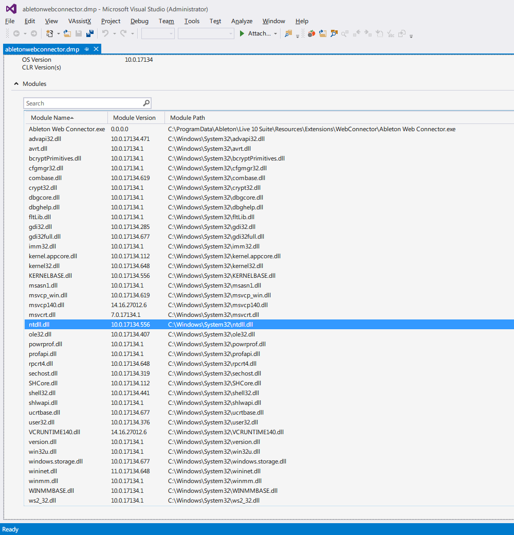Collapse the Modules section
The width and height of the screenshot is (514, 535).
(16, 83)
